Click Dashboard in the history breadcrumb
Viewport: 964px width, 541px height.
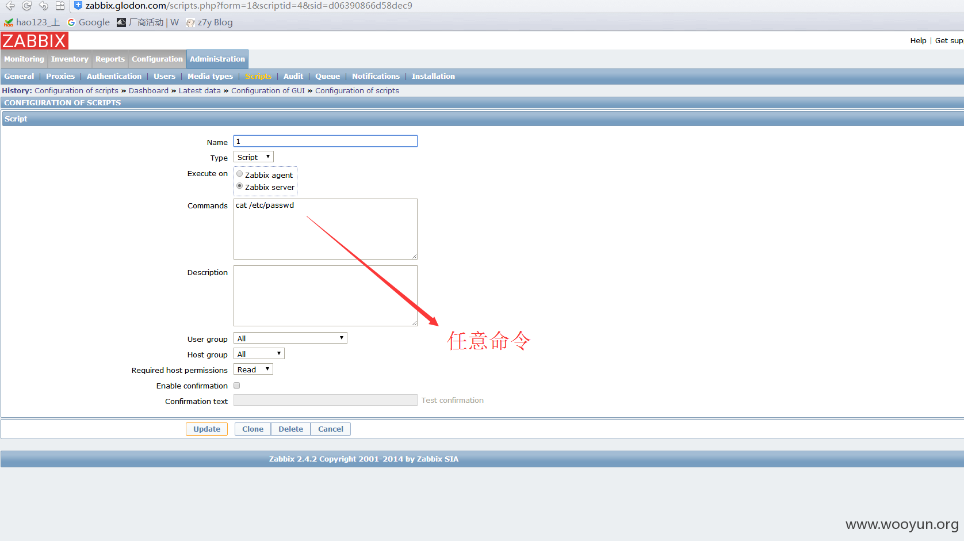(148, 91)
